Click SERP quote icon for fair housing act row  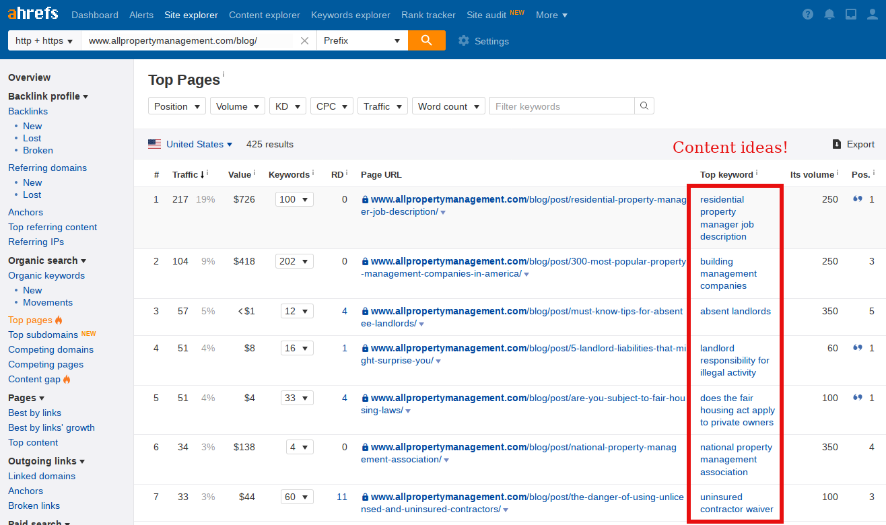[858, 398]
